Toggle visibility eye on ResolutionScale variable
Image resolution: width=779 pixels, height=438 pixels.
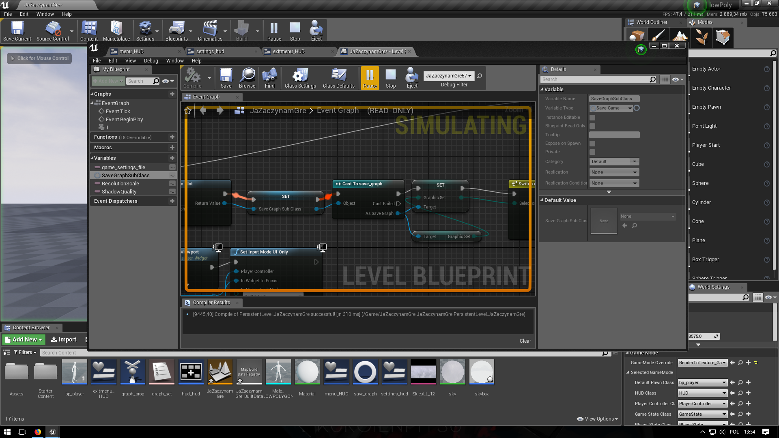coord(172,183)
